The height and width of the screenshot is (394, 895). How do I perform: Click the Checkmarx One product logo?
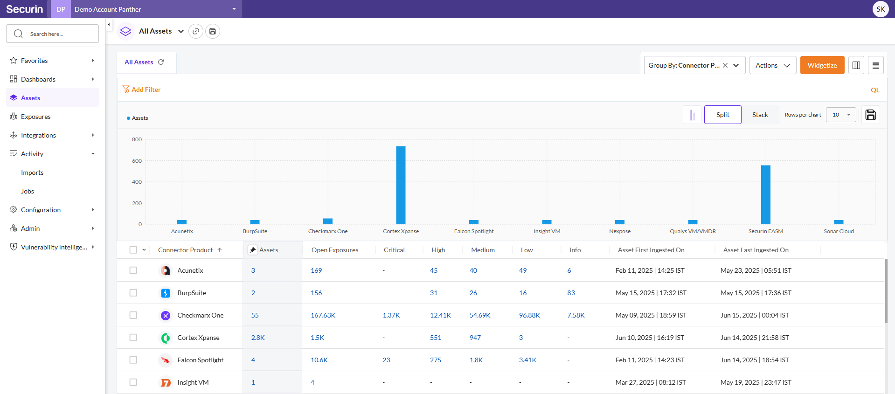pyautogui.click(x=166, y=315)
